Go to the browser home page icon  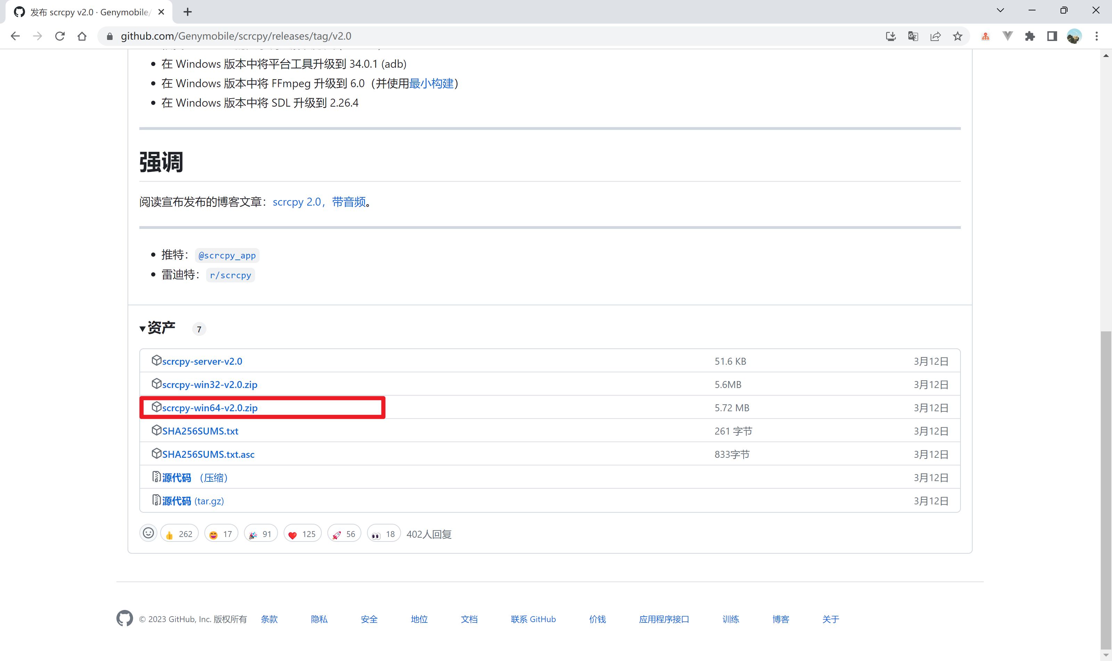[82, 36]
